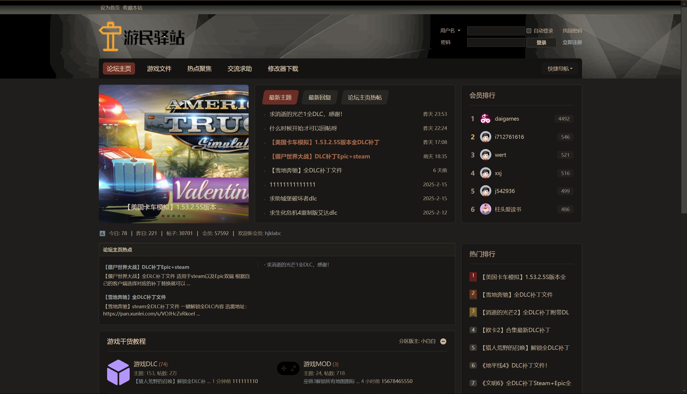This screenshot has width=687, height=394.
Task: Click the 游民驿站 signpost logo
Action: [x=141, y=36]
